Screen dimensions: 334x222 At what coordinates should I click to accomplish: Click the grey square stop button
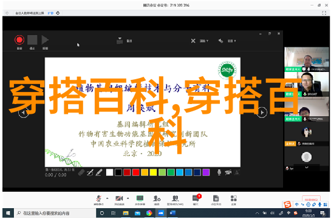(x=32, y=40)
